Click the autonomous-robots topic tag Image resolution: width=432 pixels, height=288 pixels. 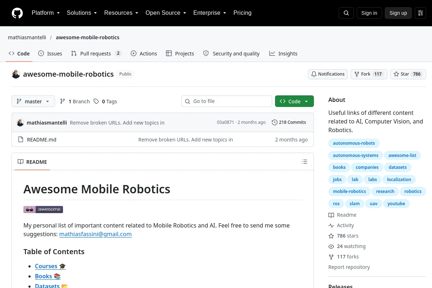(x=354, y=143)
